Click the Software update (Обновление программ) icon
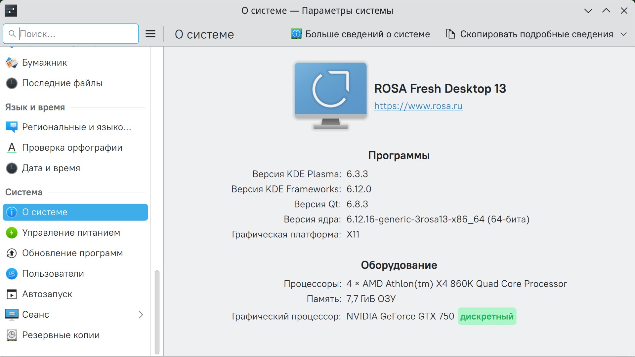Screen dimensions: 635x357 point(12,253)
